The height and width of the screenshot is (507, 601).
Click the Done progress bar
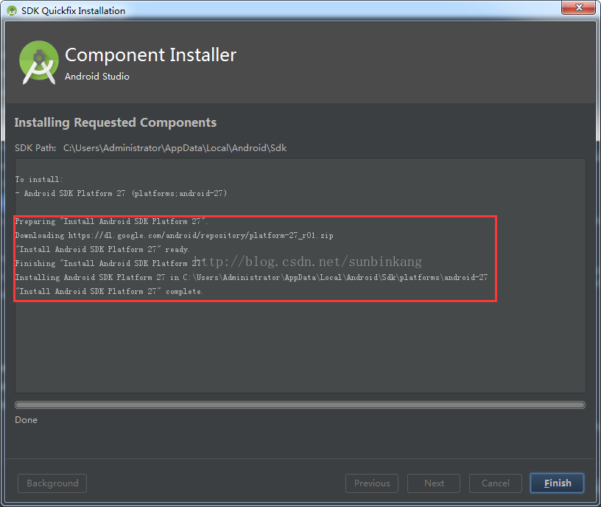point(300,404)
